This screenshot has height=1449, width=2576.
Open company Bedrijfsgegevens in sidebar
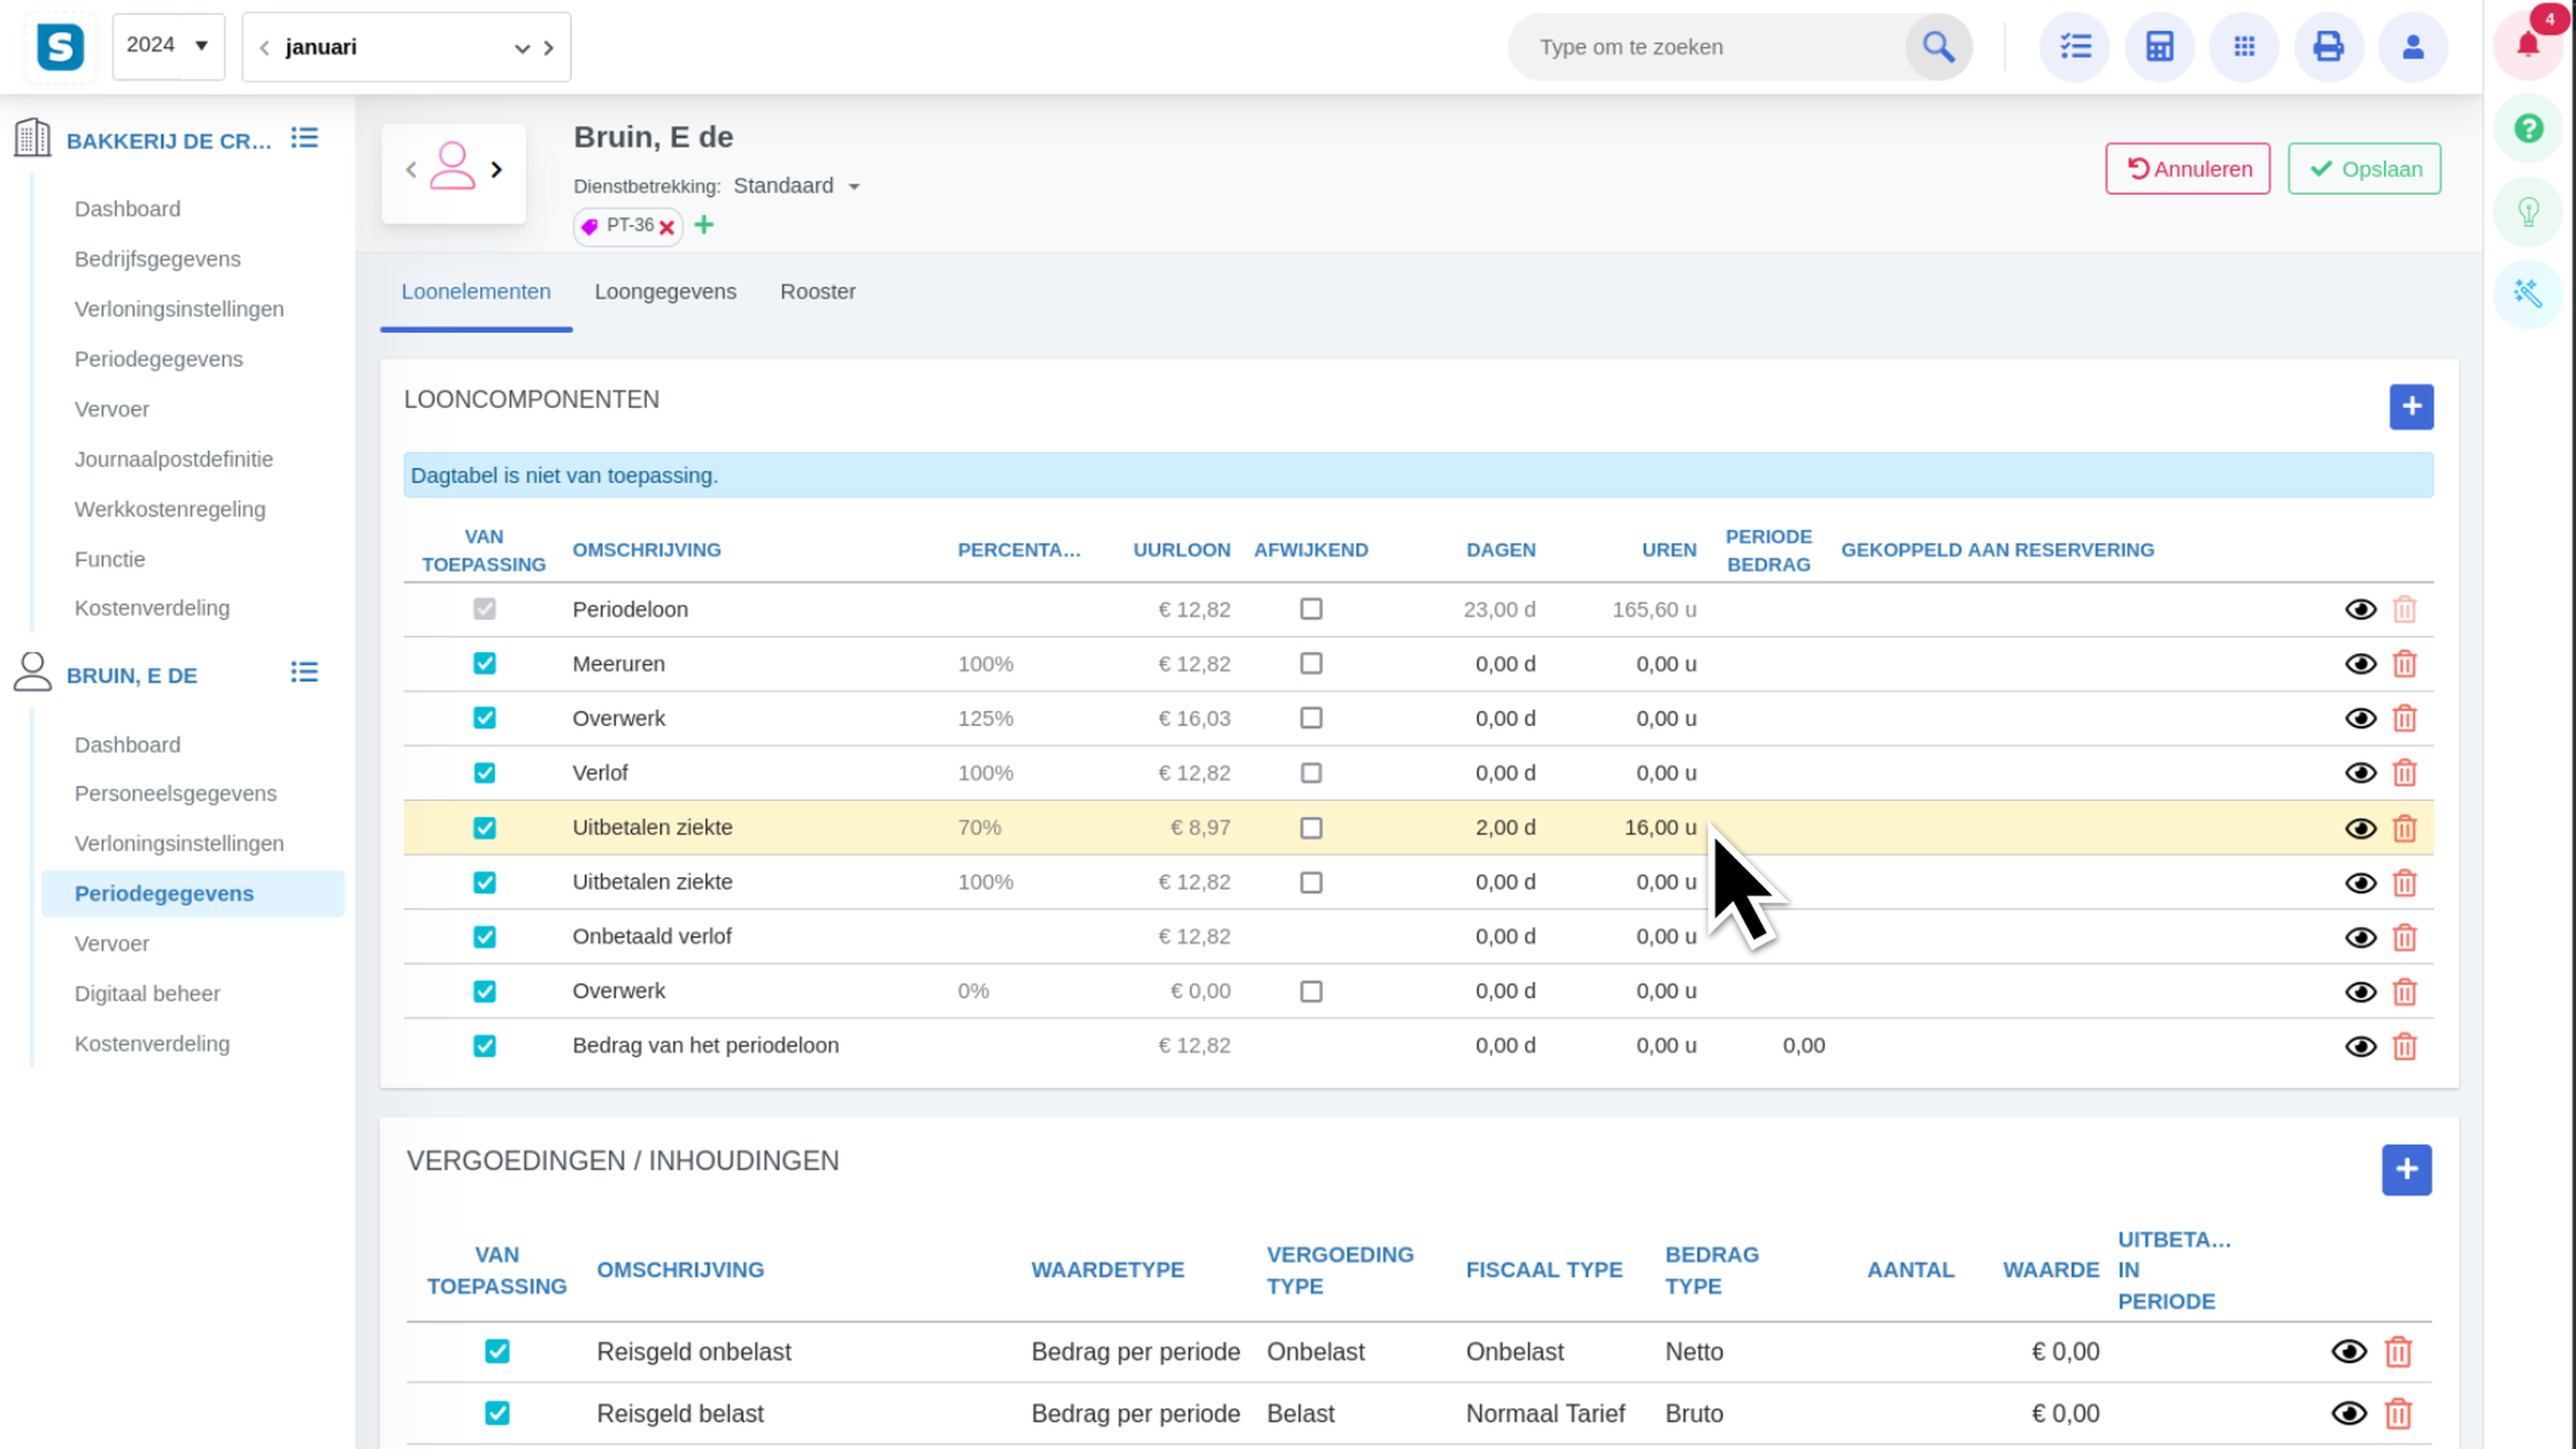coord(158,259)
